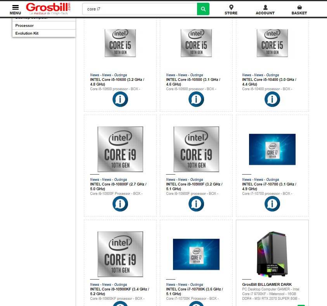Click News - News - Outings above i5-10600

click(109, 75)
